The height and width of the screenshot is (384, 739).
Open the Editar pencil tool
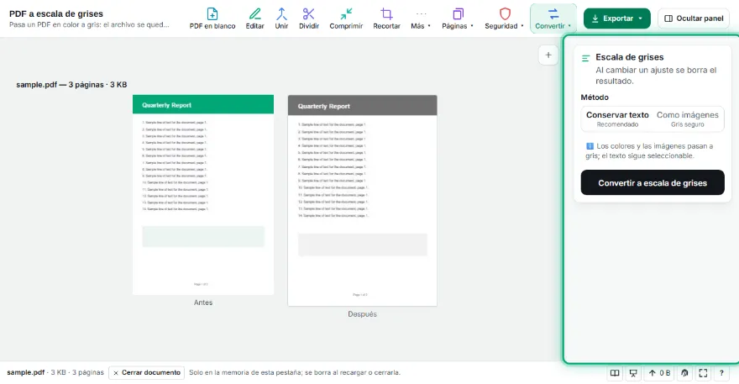point(254,18)
